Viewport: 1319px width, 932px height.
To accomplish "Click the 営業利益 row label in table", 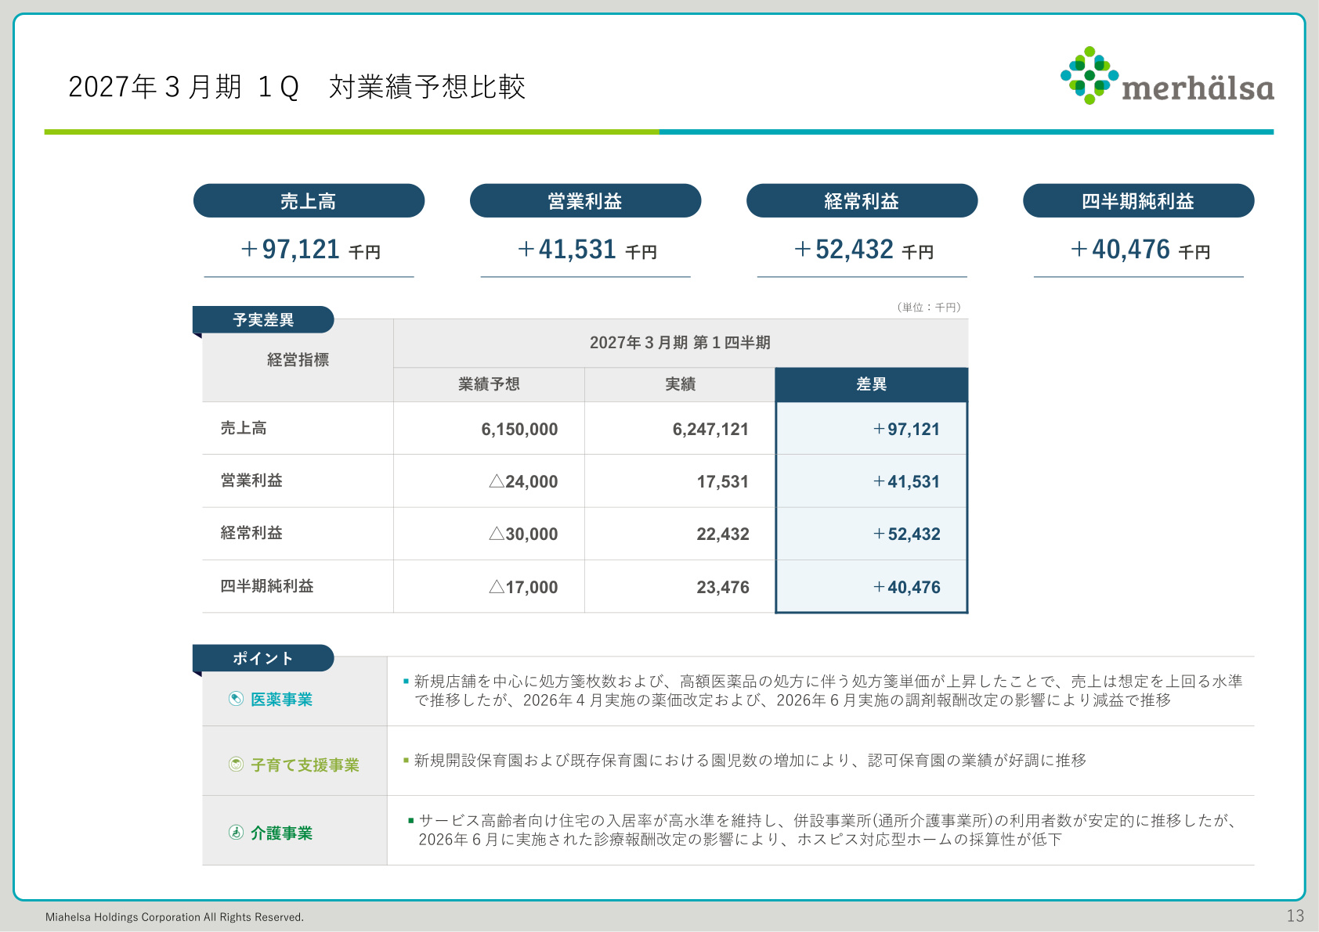I will [x=251, y=480].
